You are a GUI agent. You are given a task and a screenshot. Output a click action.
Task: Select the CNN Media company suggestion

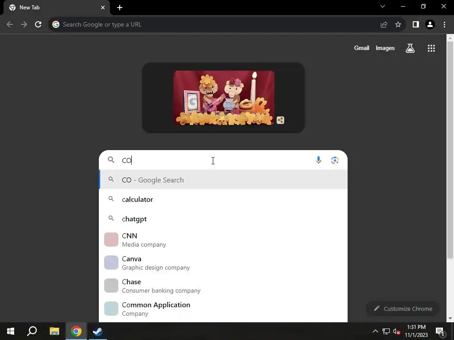[223, 240]
